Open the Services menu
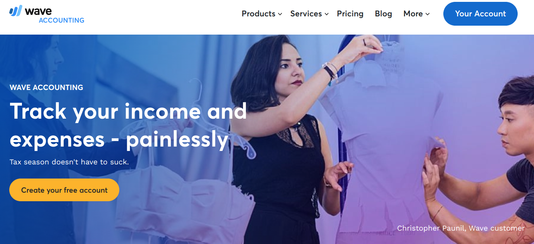 (306, 14)
